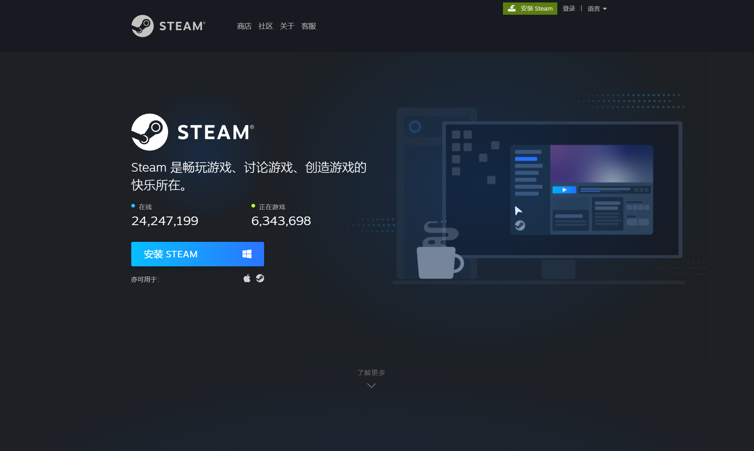Click the down chevron under 了解更多
The width and height of the screenshot is (754, 451).
371,386
